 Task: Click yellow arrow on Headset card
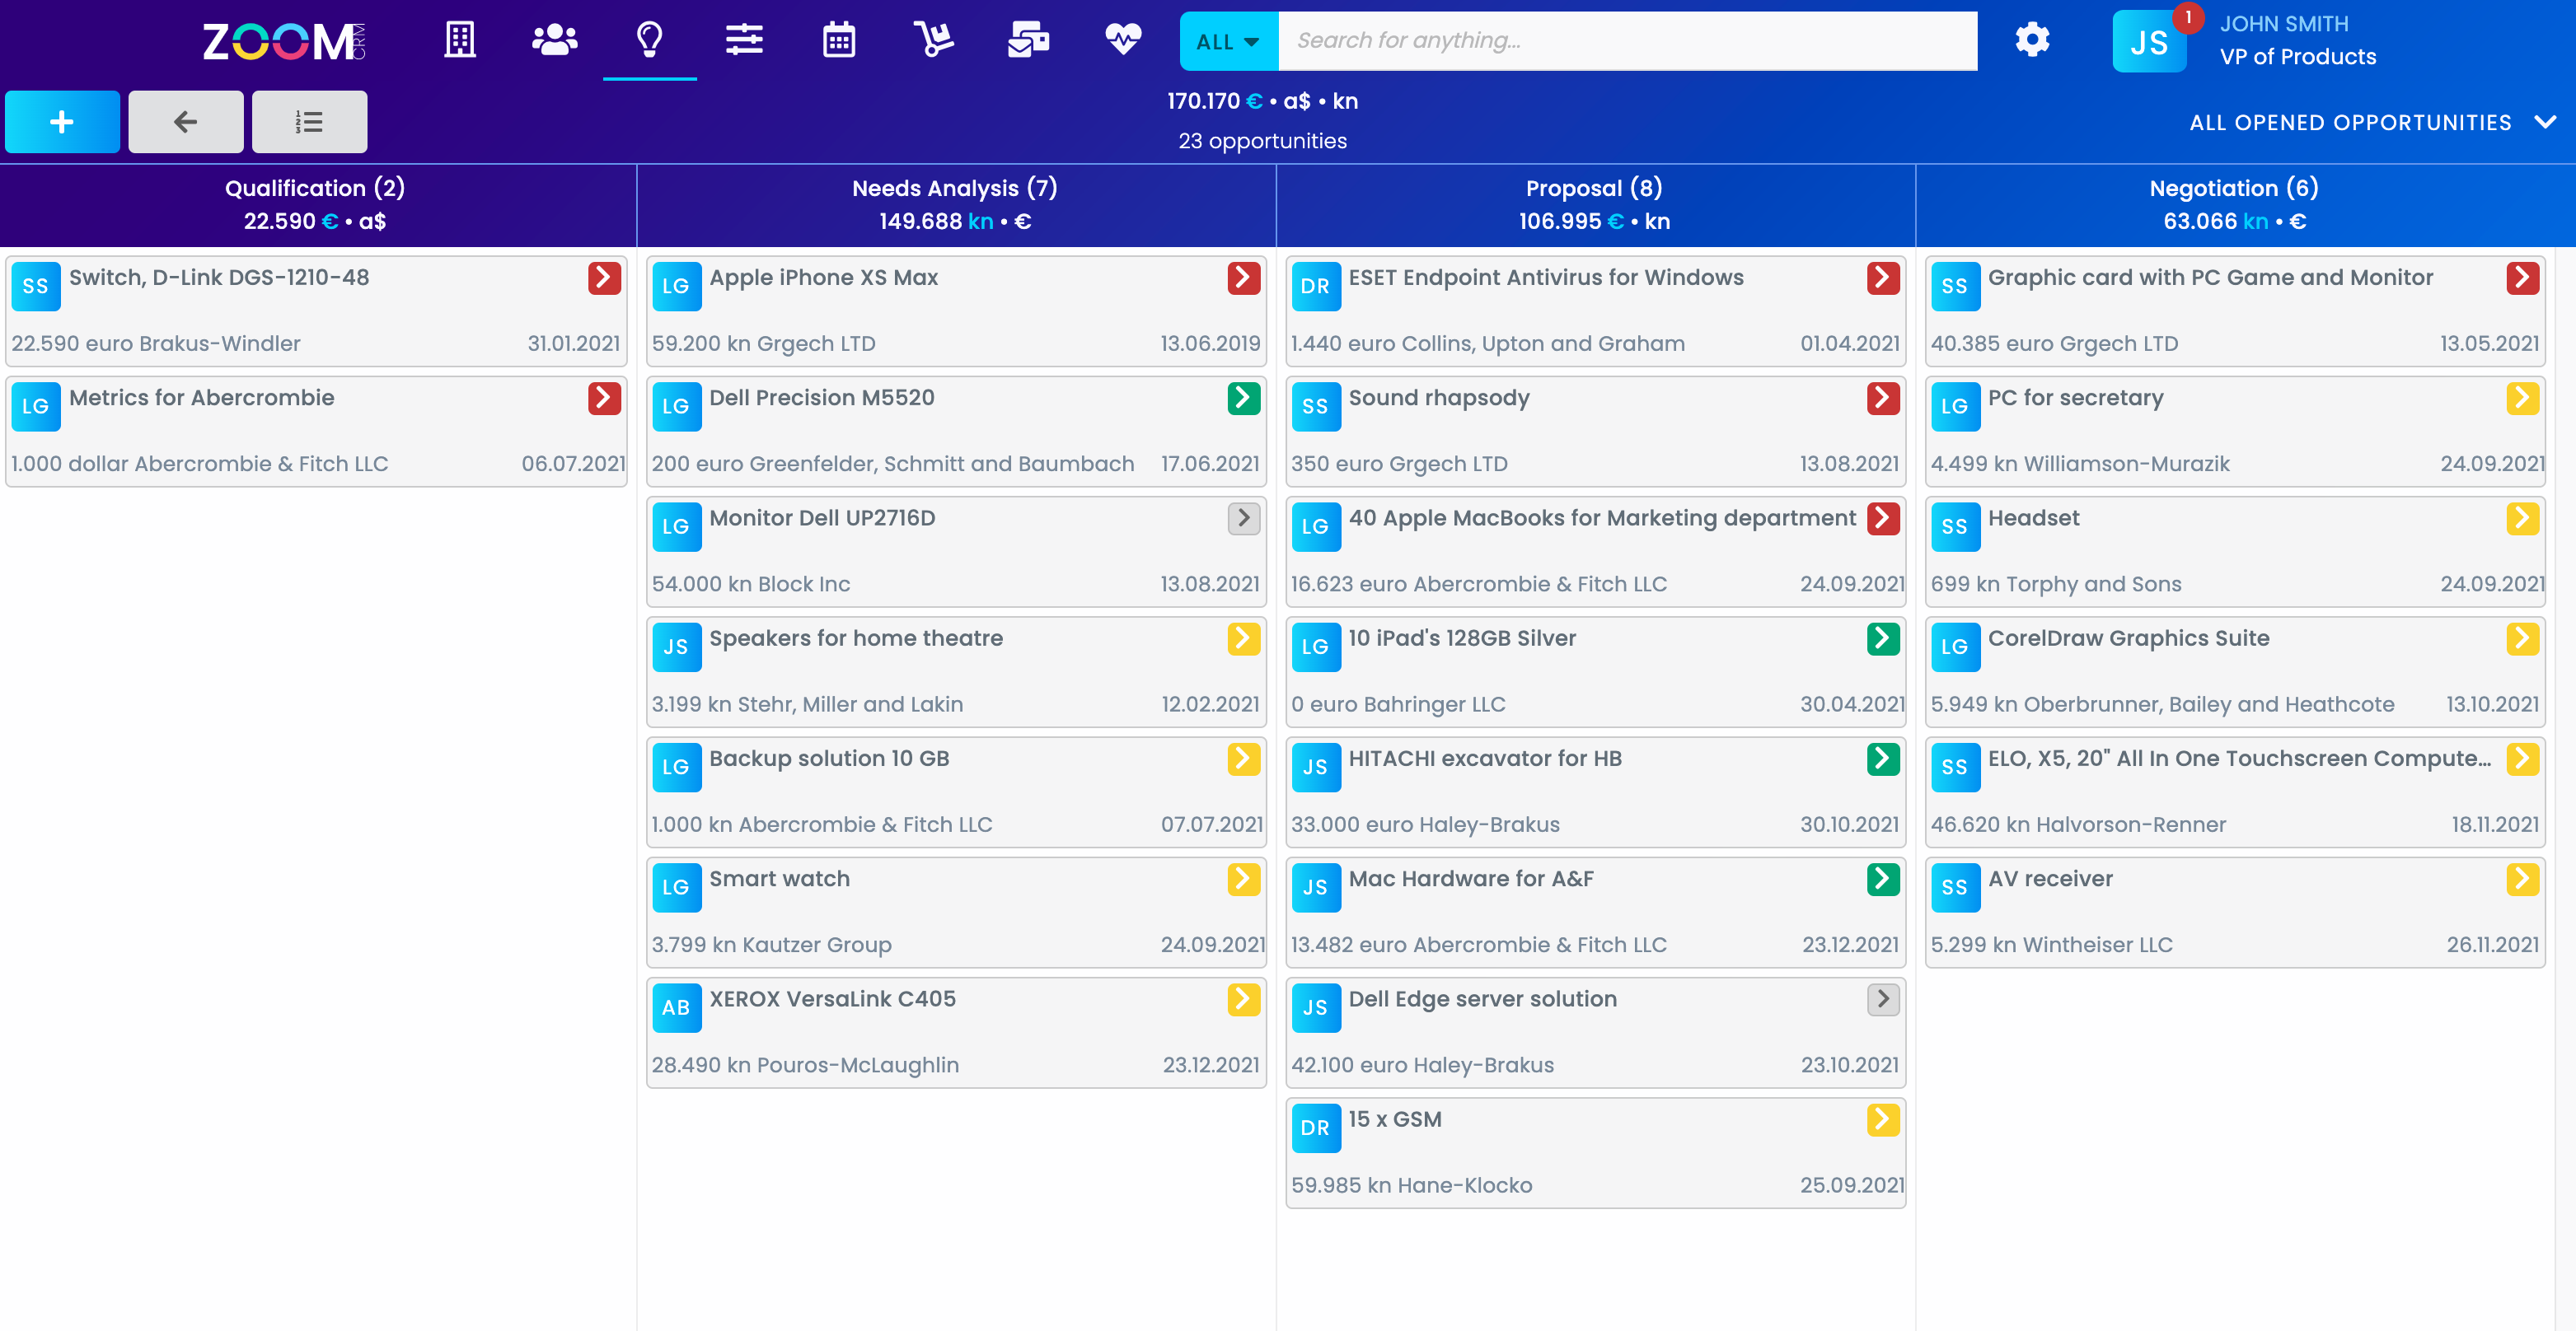click(2522, 517)
